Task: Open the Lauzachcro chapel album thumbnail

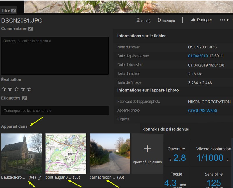Action: (22, 153)
